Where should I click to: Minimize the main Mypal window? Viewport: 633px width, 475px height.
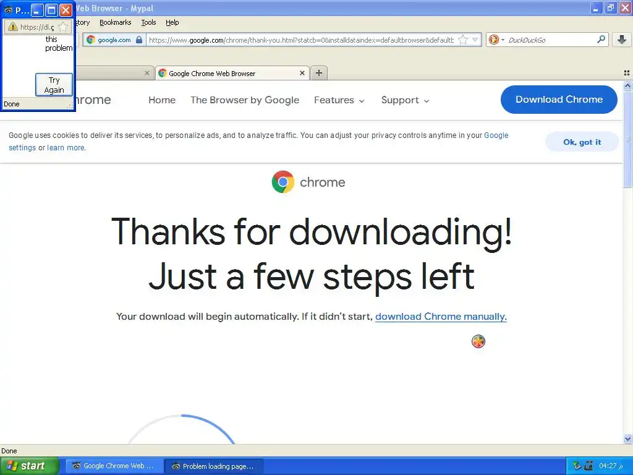tap(597, 7)
